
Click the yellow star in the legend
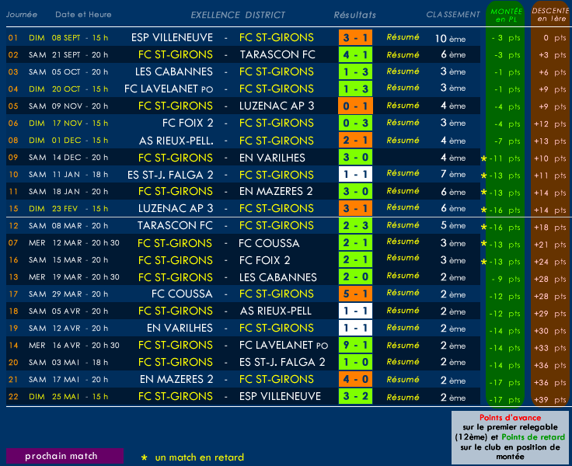(x=144, y=457)
